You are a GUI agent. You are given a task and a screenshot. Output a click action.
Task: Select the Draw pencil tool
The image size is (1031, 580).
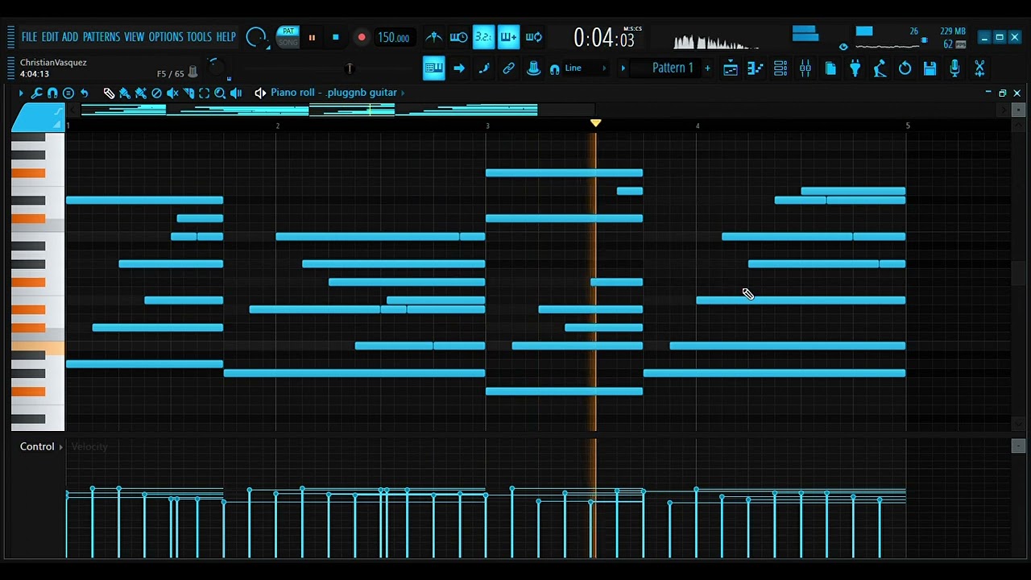[x=109, y=93]
